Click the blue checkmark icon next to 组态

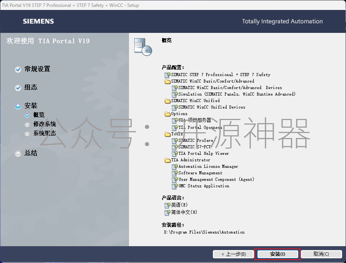[18, 88]
